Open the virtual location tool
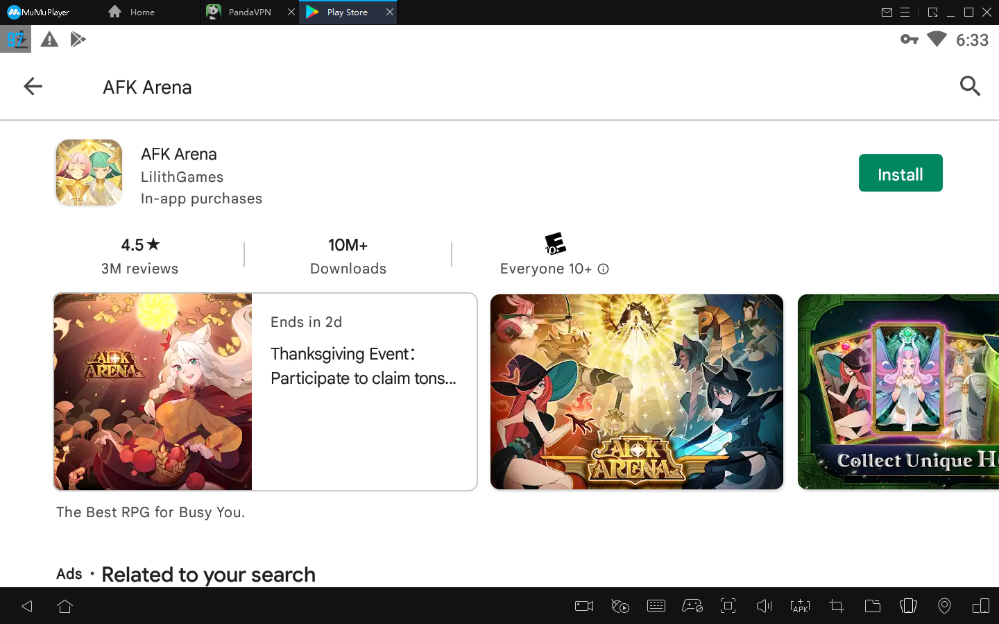999x624 pixels. pyautogui.click(x=944, y=605)
